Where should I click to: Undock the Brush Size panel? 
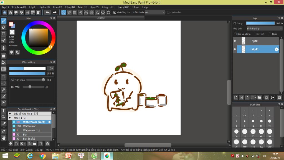pos(278,104)
